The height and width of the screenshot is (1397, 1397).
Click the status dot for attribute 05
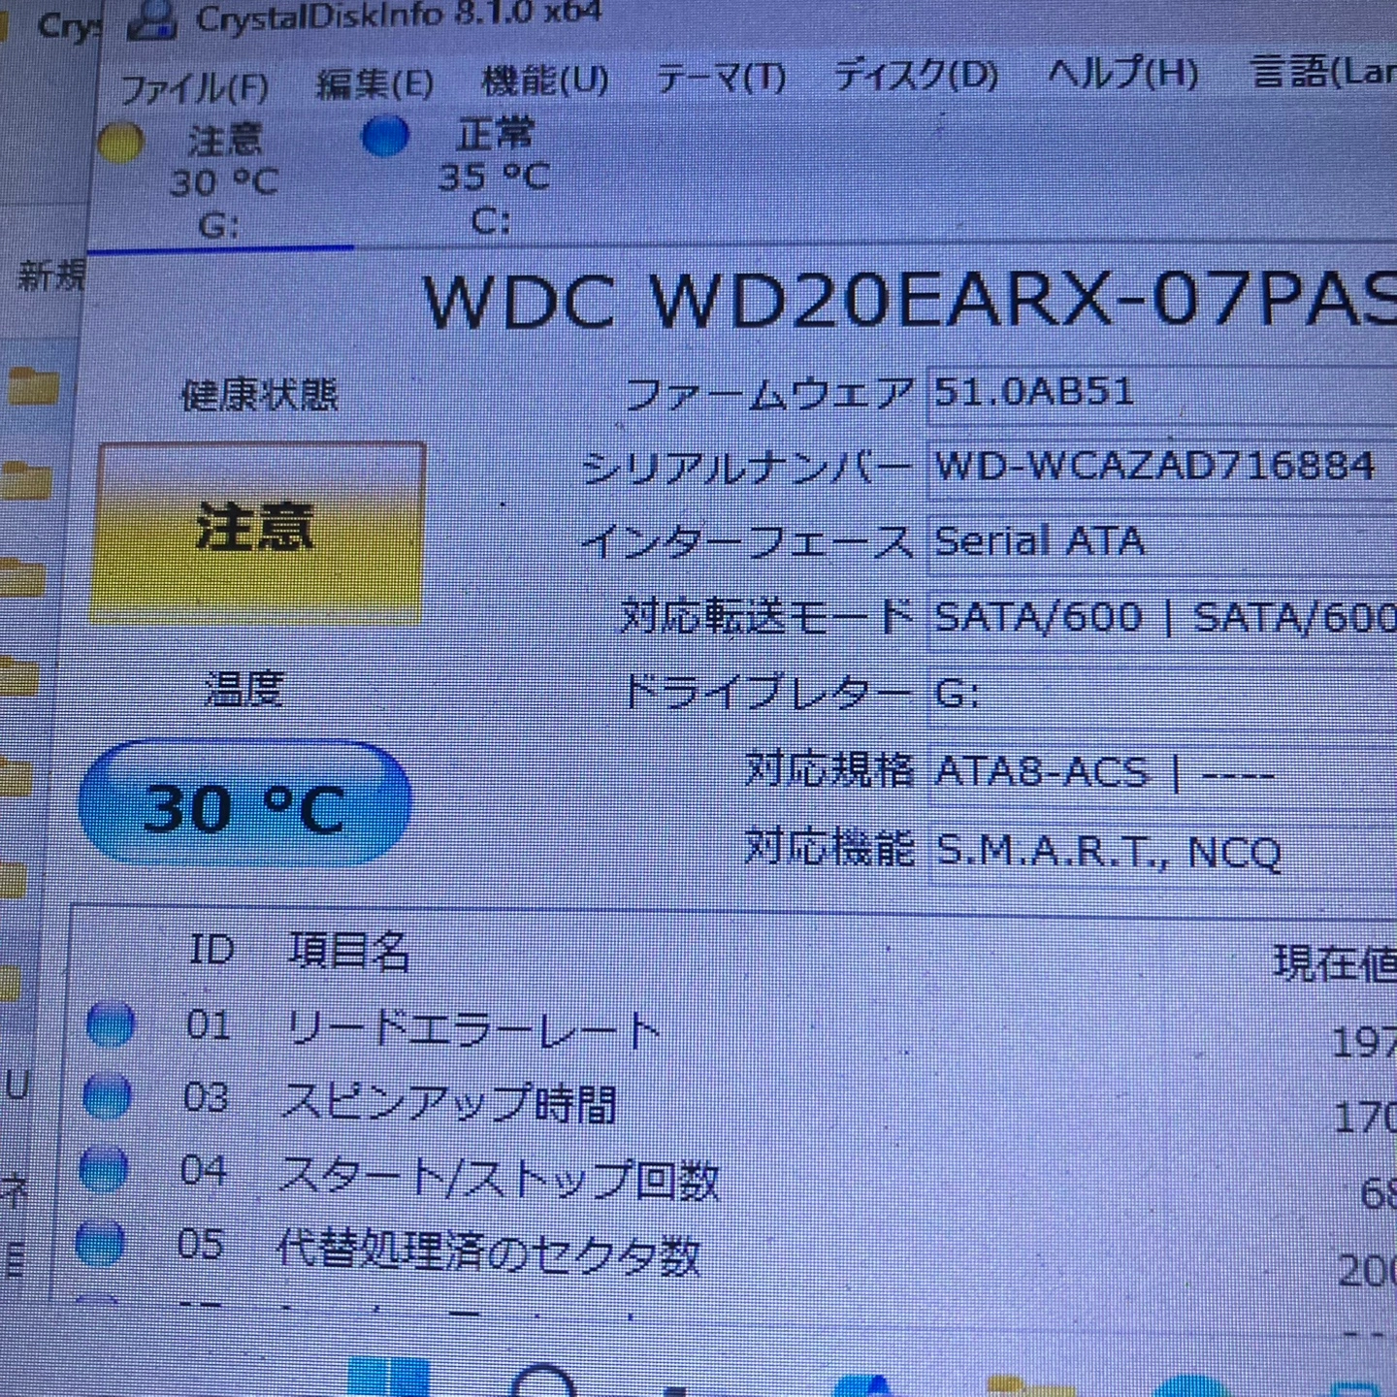(x=99, y=1244)
